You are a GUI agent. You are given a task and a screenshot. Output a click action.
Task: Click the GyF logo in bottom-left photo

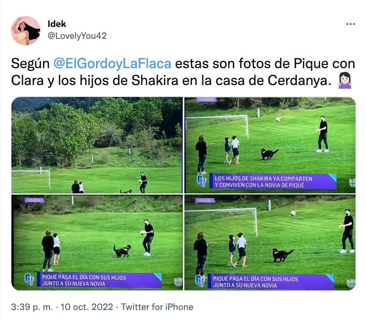[29, 279]
